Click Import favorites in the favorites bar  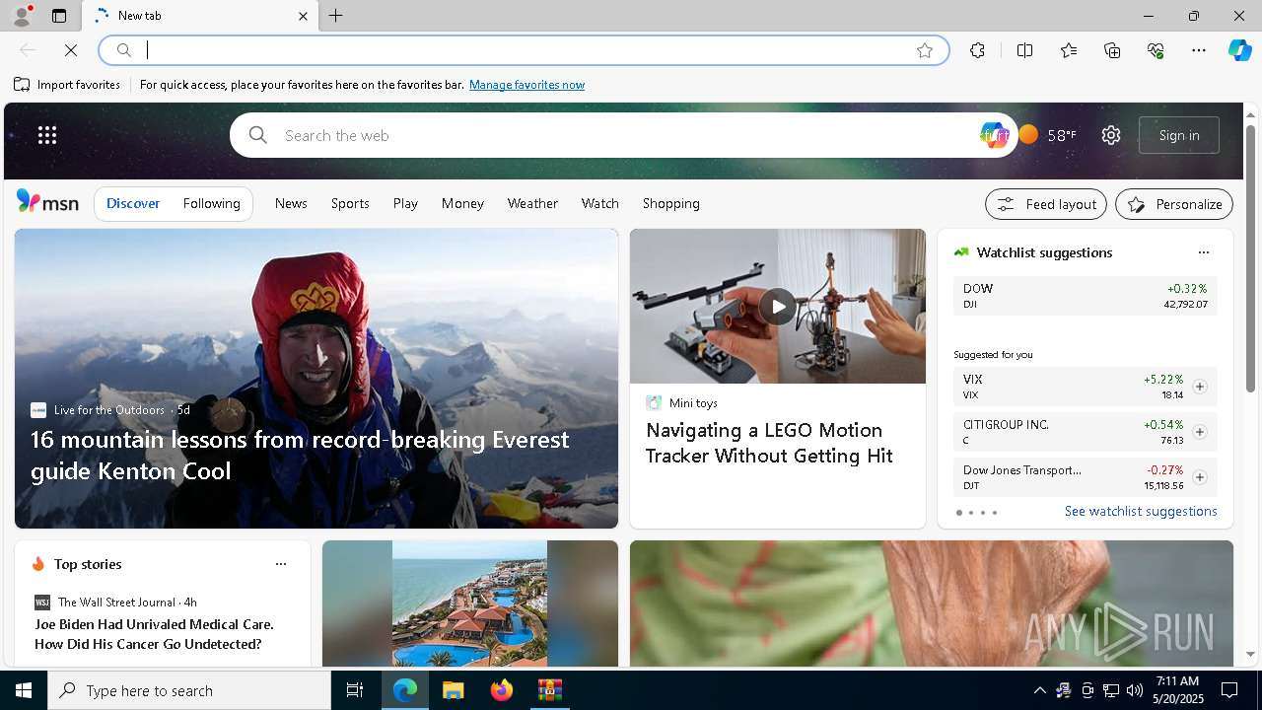[x=67, y=85]
